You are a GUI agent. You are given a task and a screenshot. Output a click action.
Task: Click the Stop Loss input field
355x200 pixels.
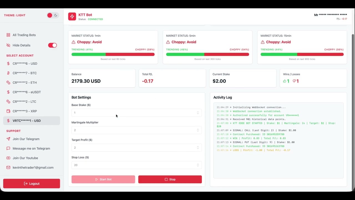[x=136, y=165]
